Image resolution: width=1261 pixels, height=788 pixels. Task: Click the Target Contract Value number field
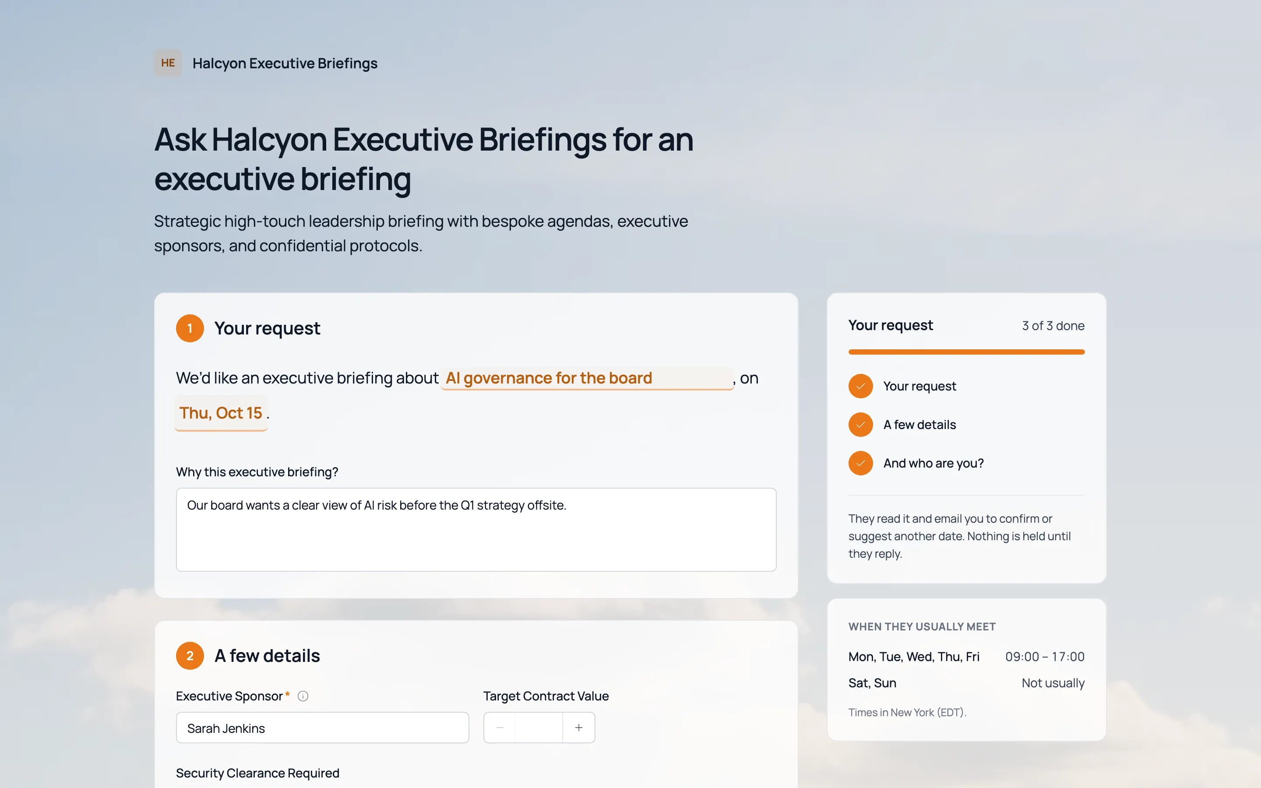click(539, 728)
